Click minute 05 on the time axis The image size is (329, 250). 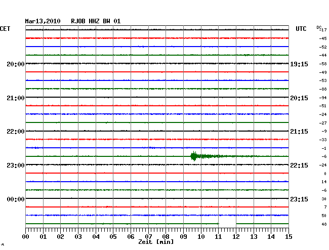[113, 236]
